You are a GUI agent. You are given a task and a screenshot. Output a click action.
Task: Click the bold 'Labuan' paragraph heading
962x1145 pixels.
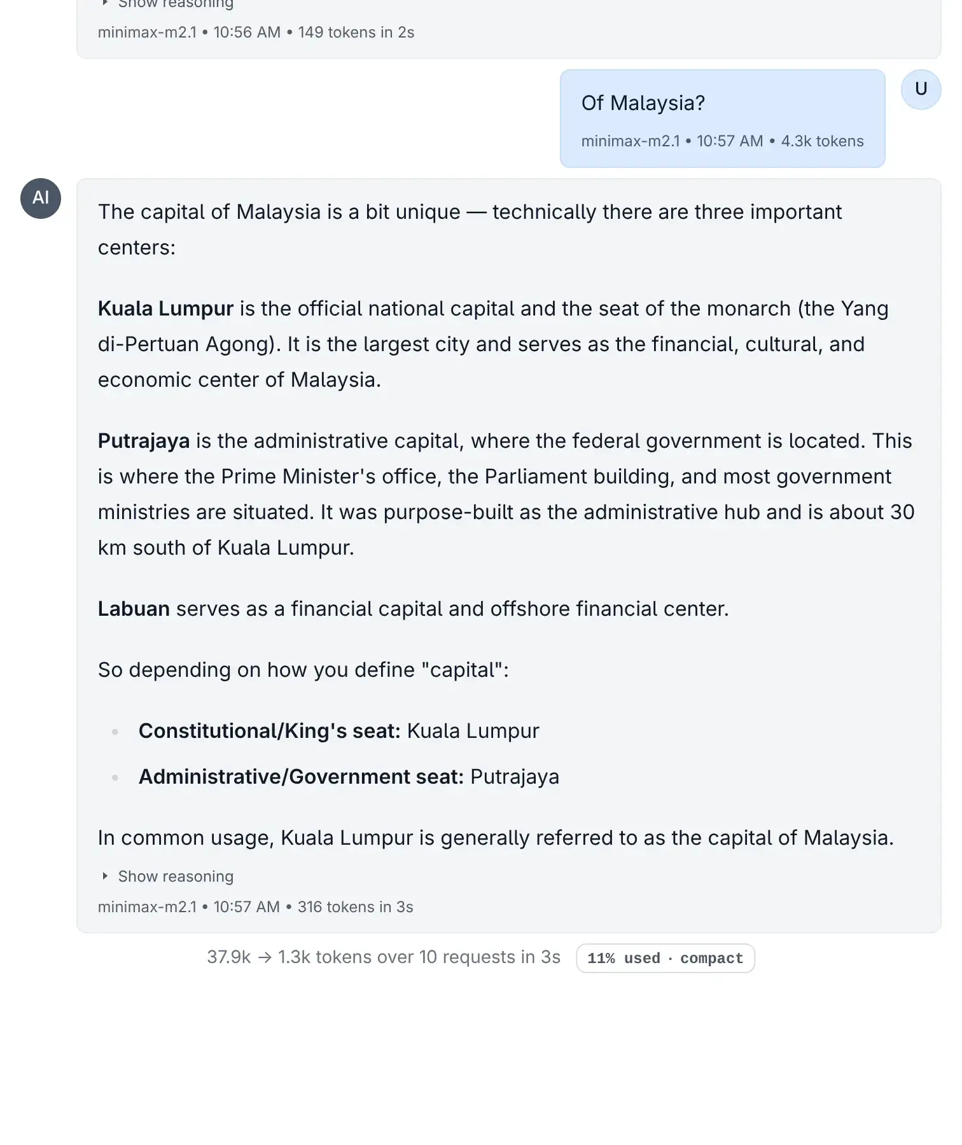pos(134,609)
